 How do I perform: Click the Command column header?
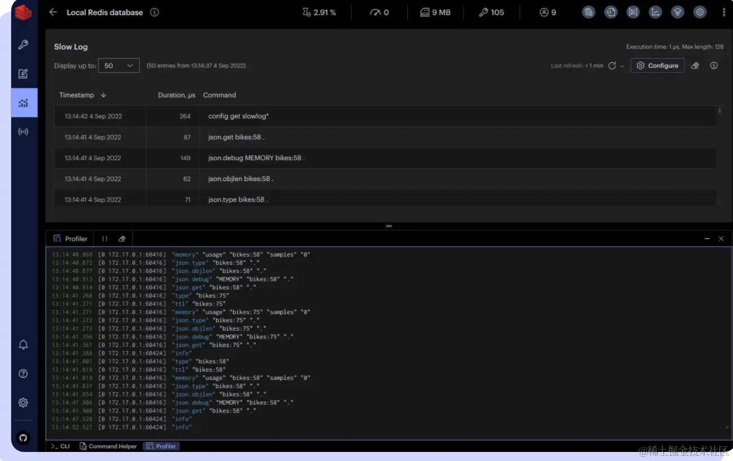coord(220,95)
